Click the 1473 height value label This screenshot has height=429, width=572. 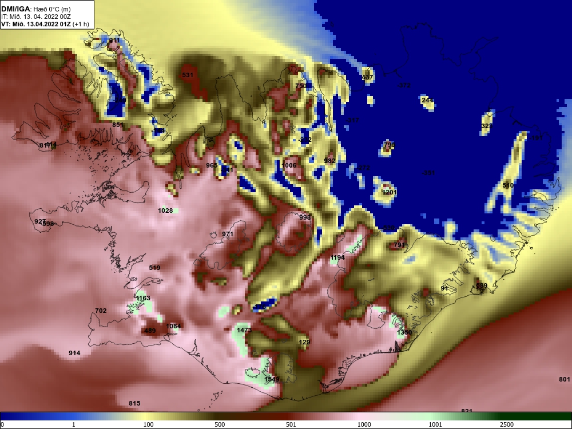(x=244, y=330)
